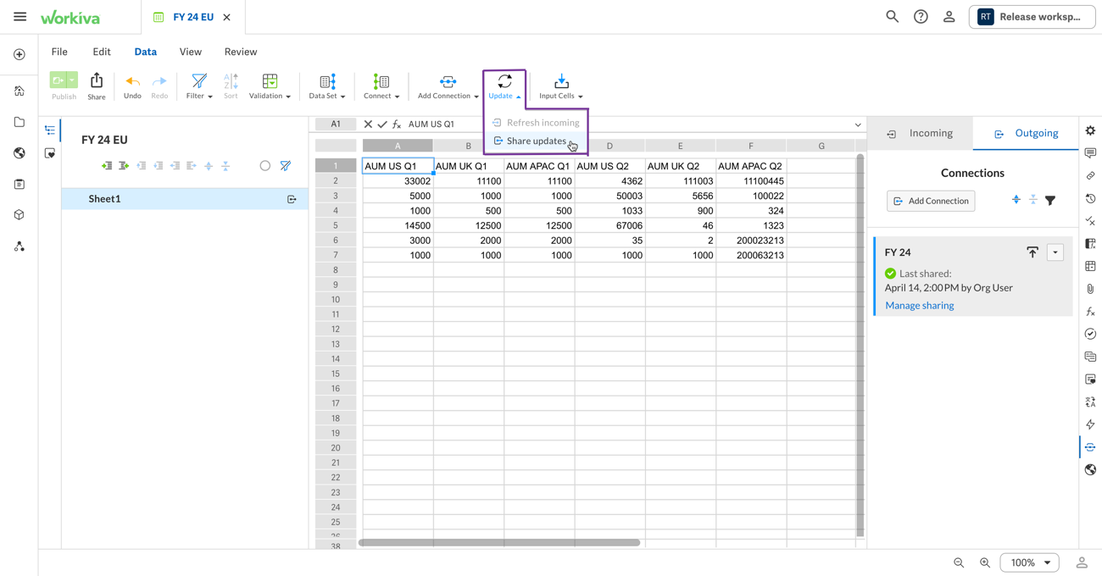This screenshot has height=576, width=1102.
Task: Open the Manage sharing link
Action: (x=919, y=306)
